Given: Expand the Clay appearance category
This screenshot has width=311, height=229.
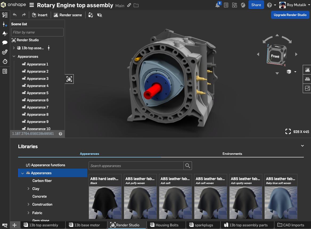Looking at the screenshot, I should (x=28, y=189).
